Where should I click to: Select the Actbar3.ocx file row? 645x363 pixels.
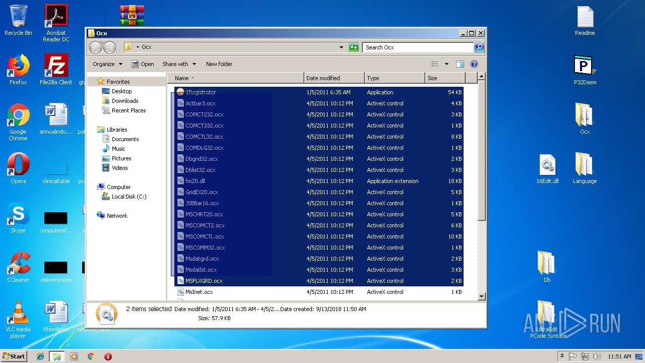pos(319,103)
